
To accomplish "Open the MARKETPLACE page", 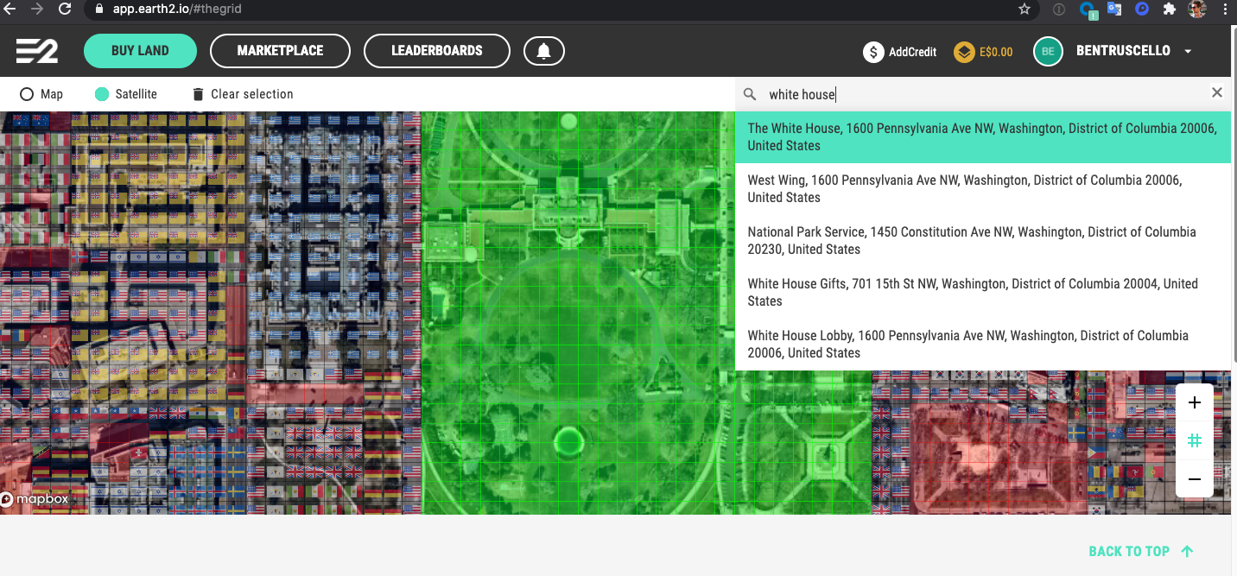I will (280, 51).
